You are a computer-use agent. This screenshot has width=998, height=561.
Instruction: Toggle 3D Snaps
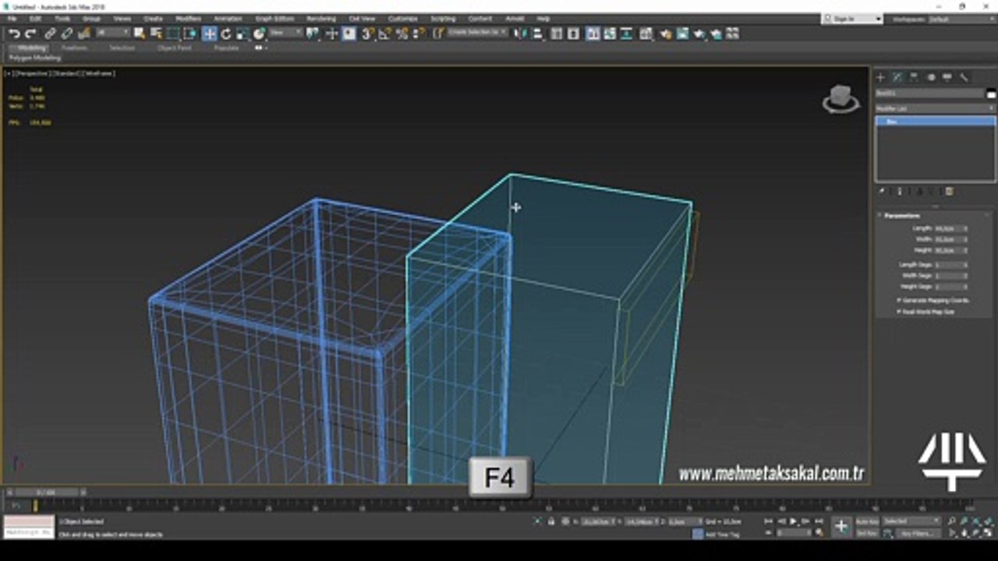[367, 34]
